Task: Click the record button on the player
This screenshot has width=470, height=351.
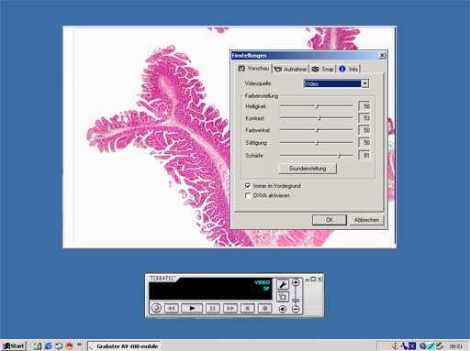Action: tap(265, 308)
